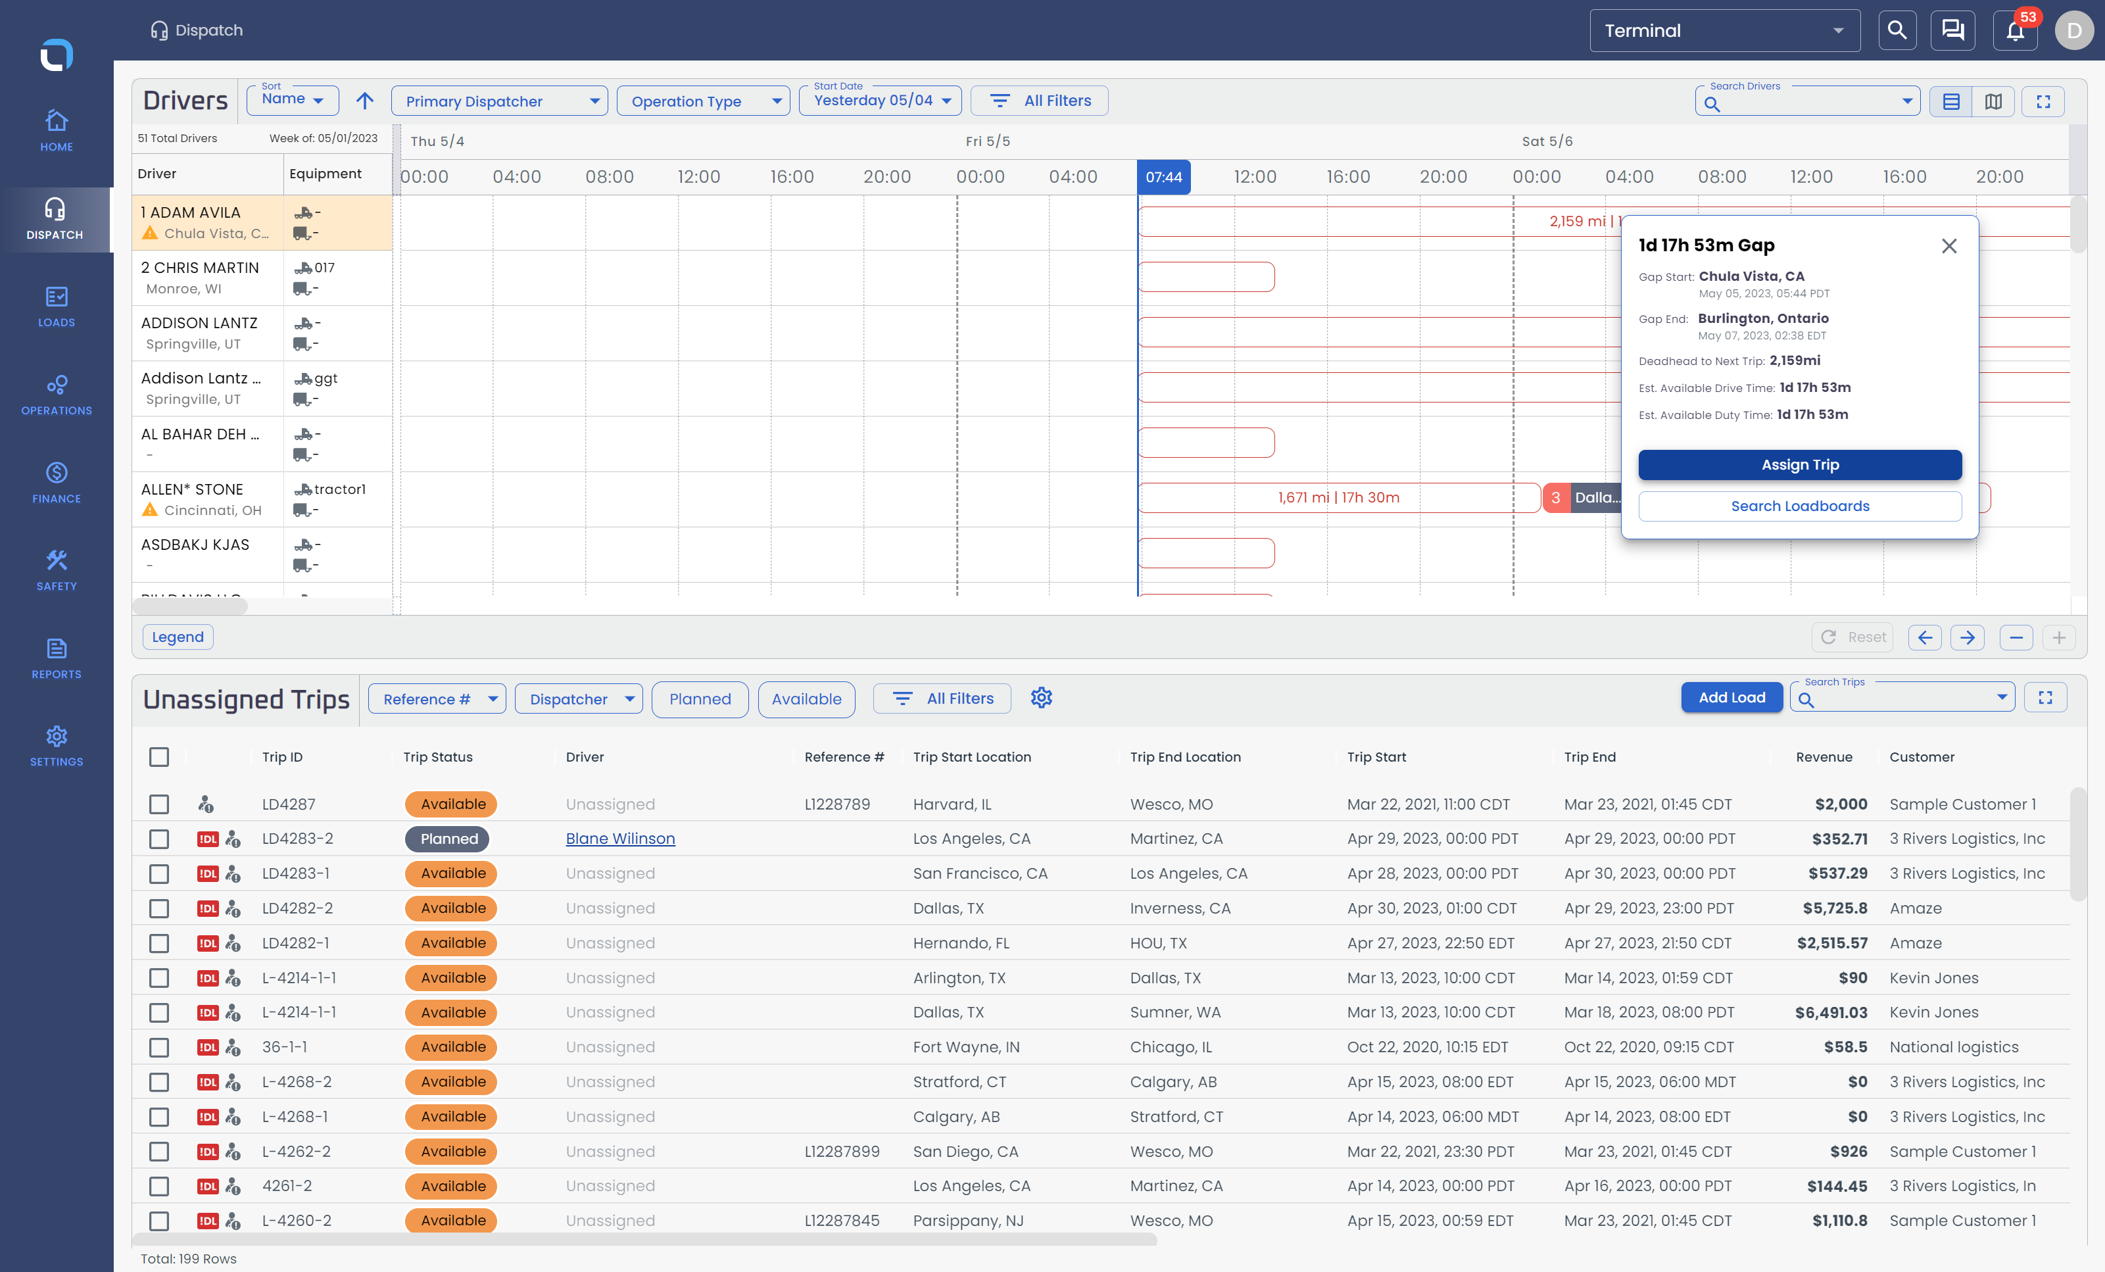Screen dimensions: 2105x1272
Task: Click the Legend button
Action: point(178,637)
